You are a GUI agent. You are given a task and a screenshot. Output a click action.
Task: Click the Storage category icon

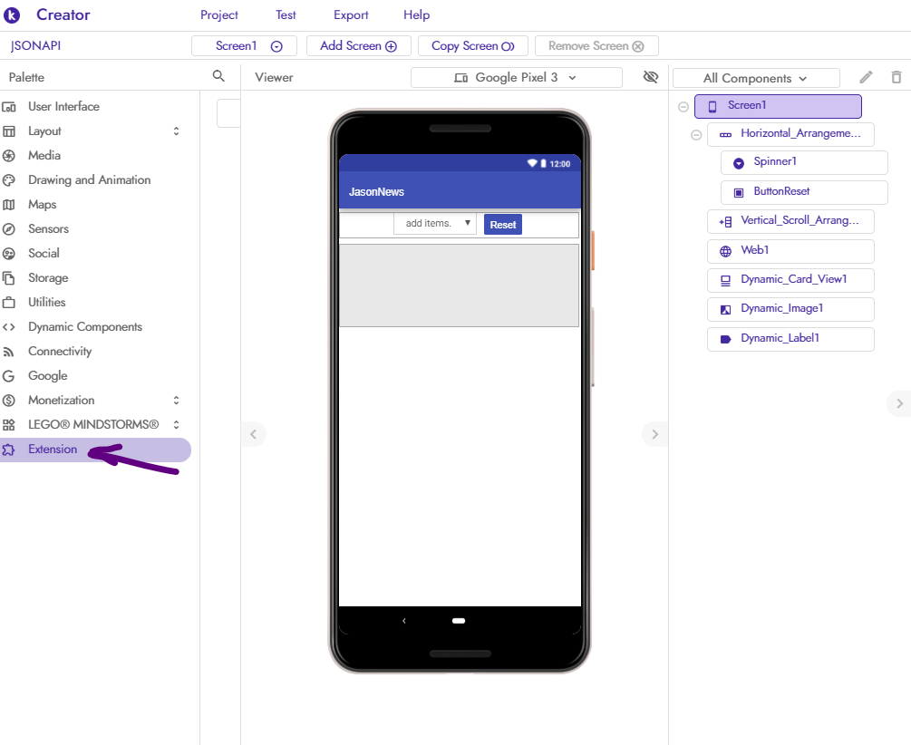9,278
